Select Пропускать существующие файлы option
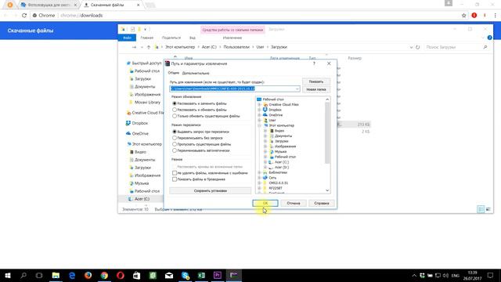501x282 pixels. (202, 144)
